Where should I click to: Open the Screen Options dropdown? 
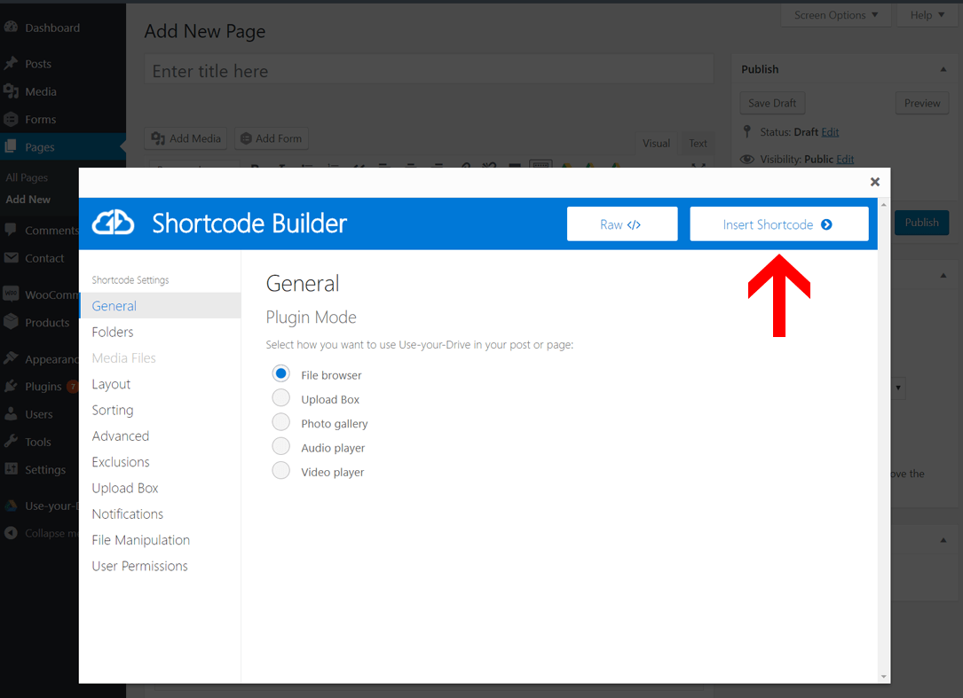pos(835,15)
